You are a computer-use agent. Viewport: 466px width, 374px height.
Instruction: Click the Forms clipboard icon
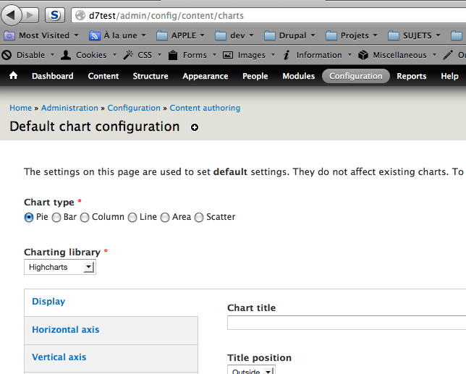(x=173, y=55)
